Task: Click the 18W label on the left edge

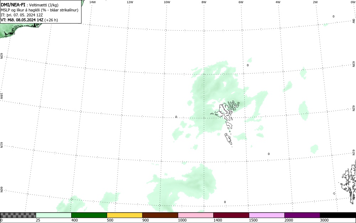Action: click(x=1, y=95)
